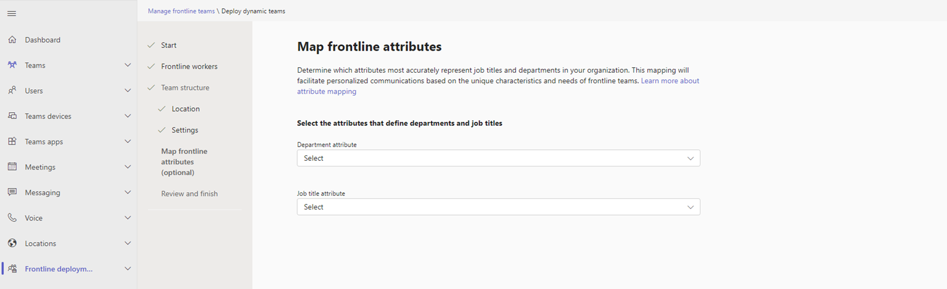Open the Location wizard step
Image resolution: width=947 pixels, height=289 pixels.
[x=186, y=109]
